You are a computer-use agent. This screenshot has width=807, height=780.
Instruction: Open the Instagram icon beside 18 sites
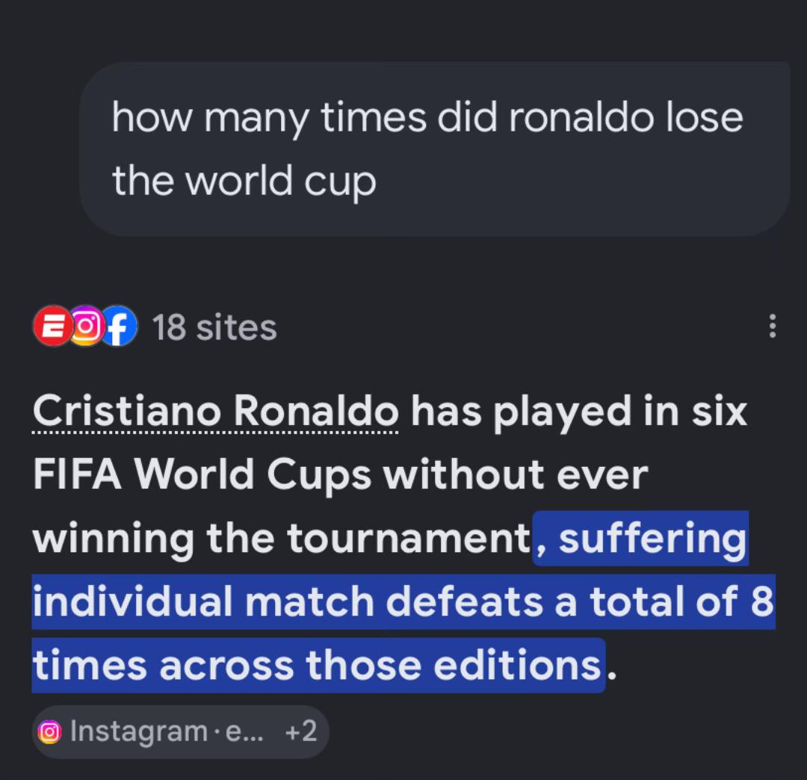(x=87, y=326)
